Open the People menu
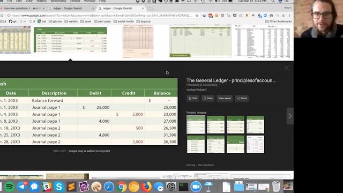 75,1
